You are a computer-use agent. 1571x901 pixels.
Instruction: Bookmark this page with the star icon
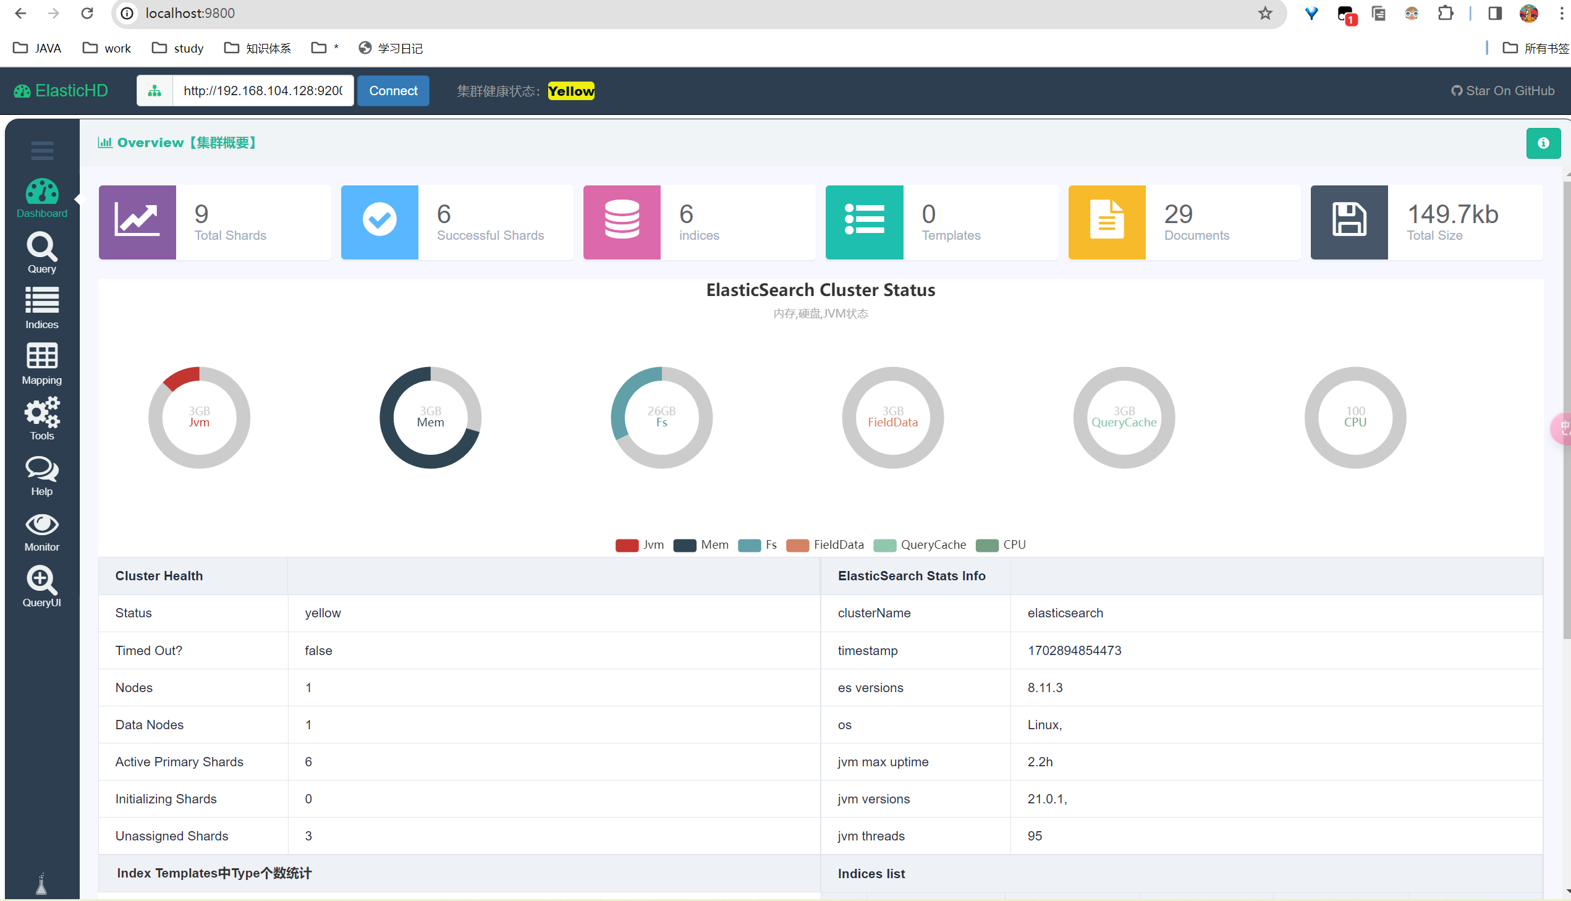pyautogui.click(x=1264, y=13)
